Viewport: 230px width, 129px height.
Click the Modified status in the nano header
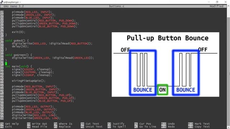[216, 6]
